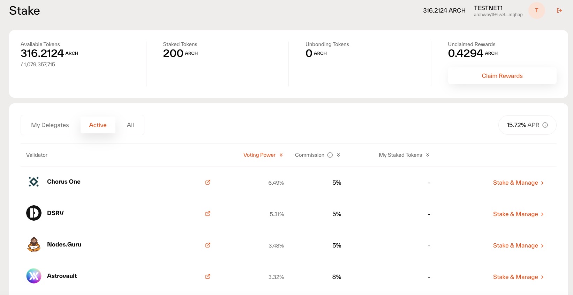
Task: Click the logout icon in header
Action: [x=559, y=10]
